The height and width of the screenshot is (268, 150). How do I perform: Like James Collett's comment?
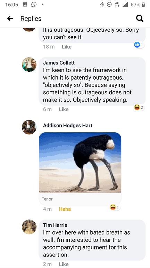64,109
